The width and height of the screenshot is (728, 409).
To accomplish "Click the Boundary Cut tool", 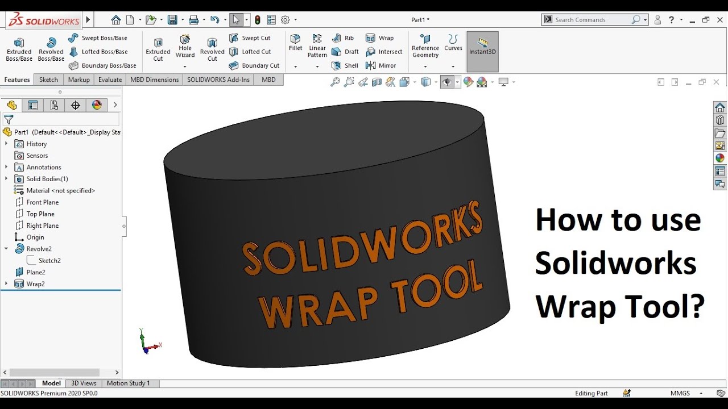I will (x=254, y=65).
